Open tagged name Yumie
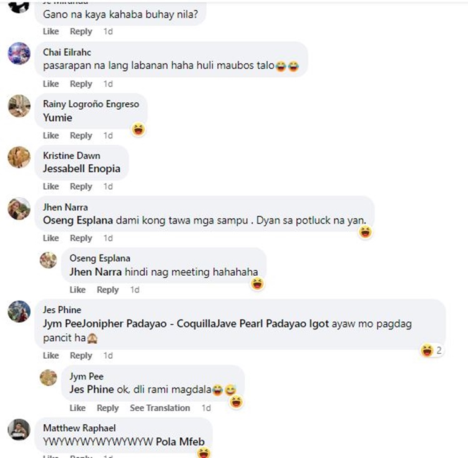 point(57,117)
